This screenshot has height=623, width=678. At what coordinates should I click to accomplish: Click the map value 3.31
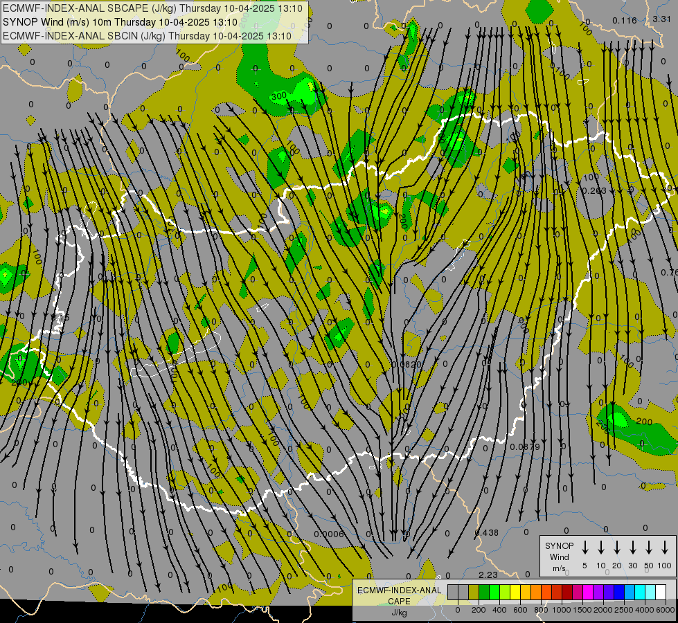tap(661, 19)
